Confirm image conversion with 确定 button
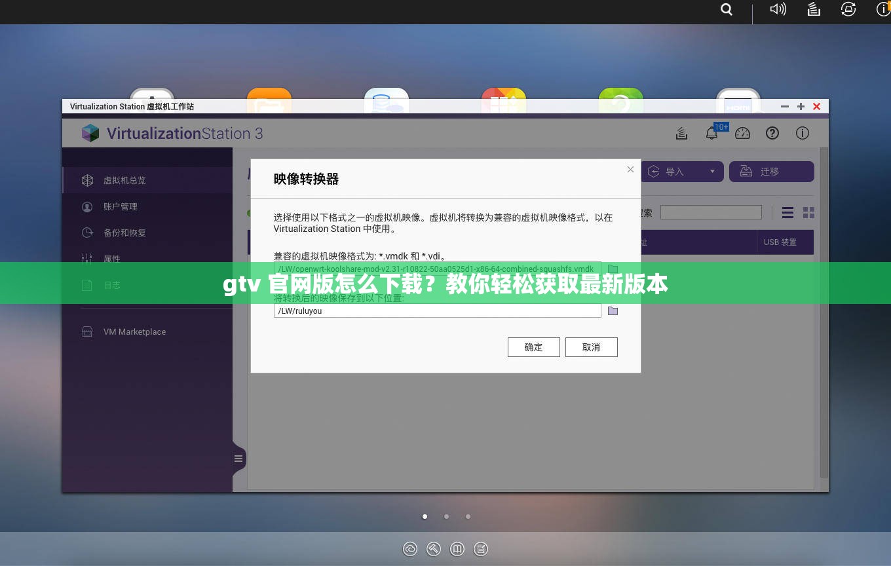The image size is (891, 566). (533, 347)
